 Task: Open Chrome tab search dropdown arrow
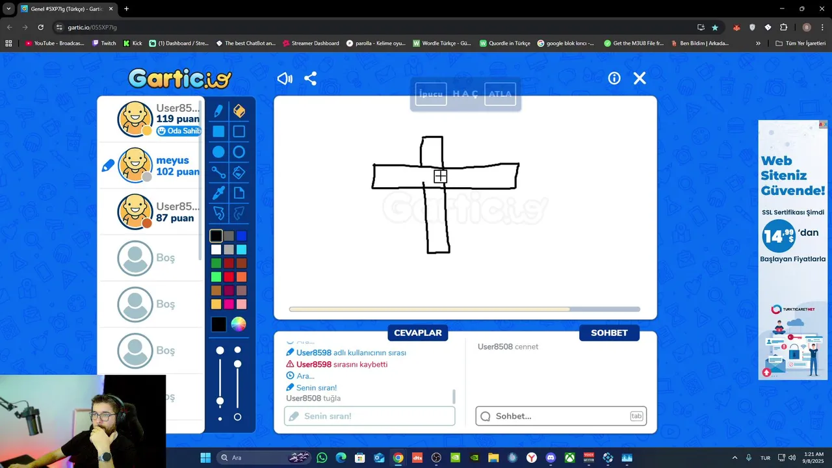point(8,9)
